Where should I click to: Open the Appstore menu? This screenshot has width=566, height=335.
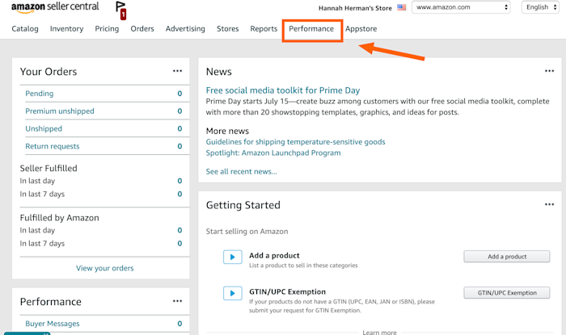[361, 29]
